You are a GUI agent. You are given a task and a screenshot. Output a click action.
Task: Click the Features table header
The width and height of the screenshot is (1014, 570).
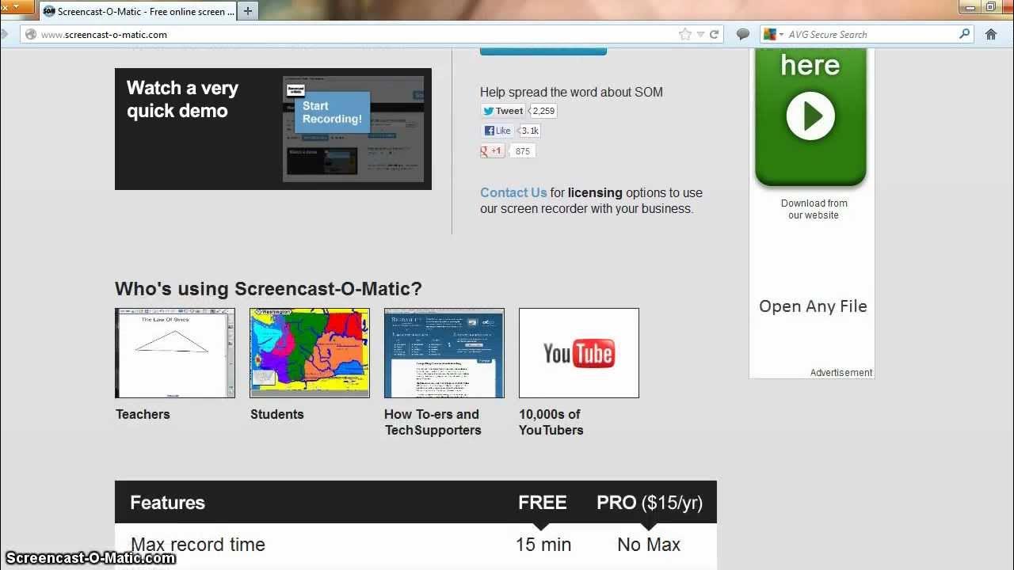[167, 503]
